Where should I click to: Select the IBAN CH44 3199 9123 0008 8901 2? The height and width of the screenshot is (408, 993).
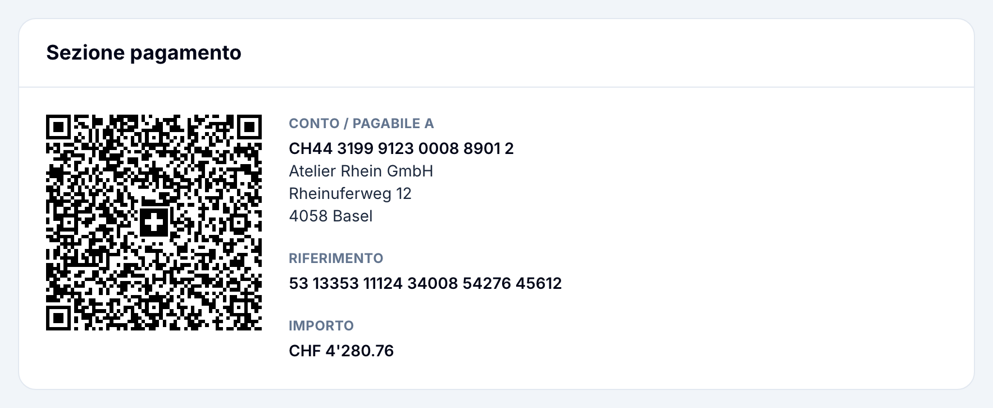401,148
